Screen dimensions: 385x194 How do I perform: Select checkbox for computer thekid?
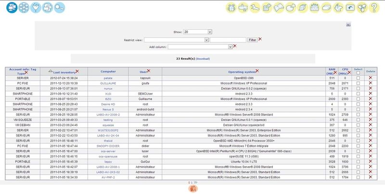358,141
